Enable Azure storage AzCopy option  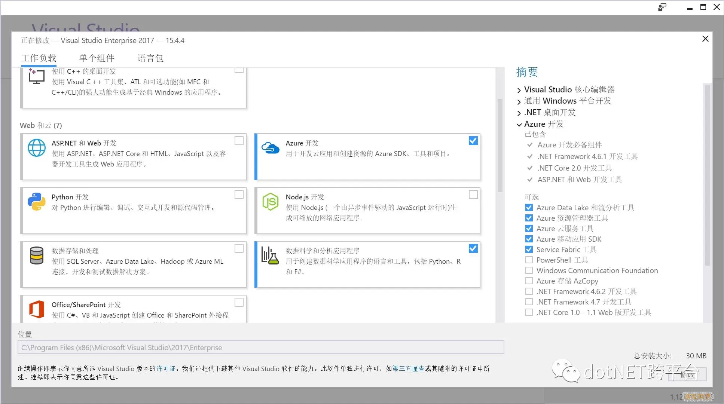529,281
